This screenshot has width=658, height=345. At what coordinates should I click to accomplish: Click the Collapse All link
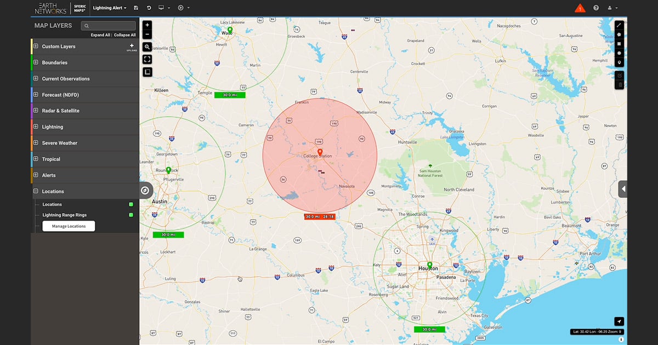click(124, 34)
